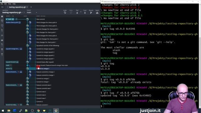Open the Remote cloud sidebar icon

tap(2, 25)
